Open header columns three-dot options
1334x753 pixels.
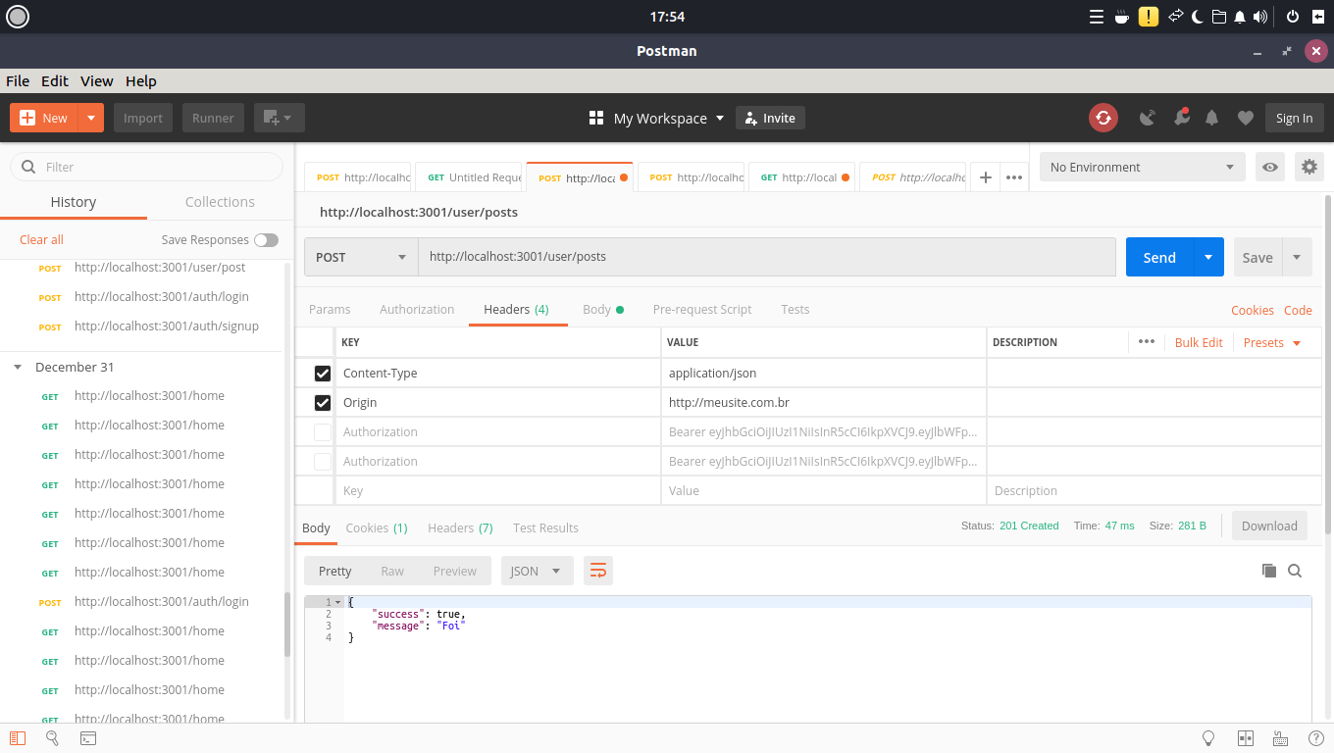[x=1147, y=342]
